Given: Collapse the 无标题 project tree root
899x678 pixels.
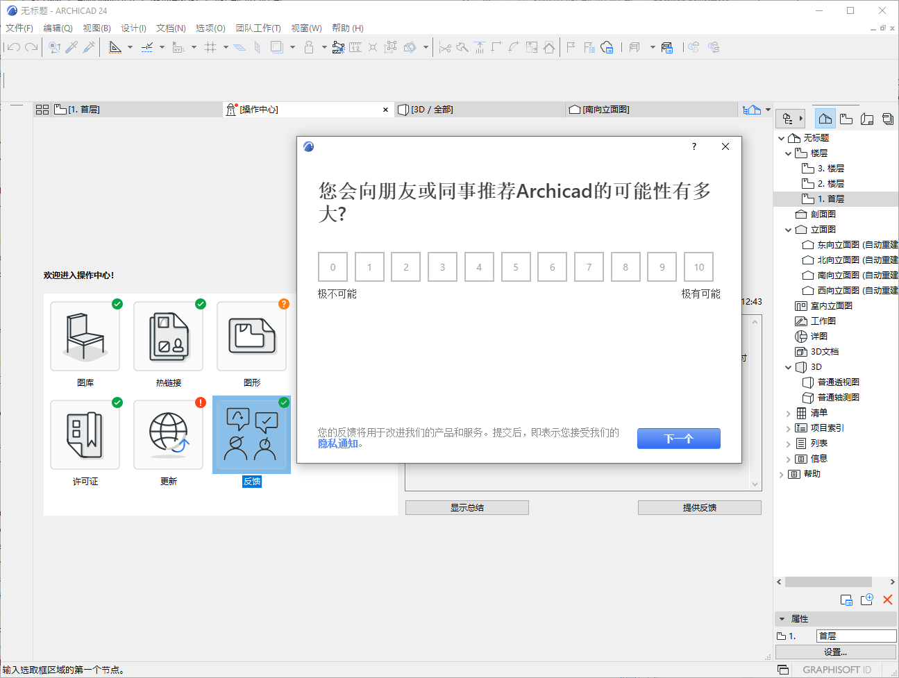Looking at the screenshot, I should click(x=782, y=138).
